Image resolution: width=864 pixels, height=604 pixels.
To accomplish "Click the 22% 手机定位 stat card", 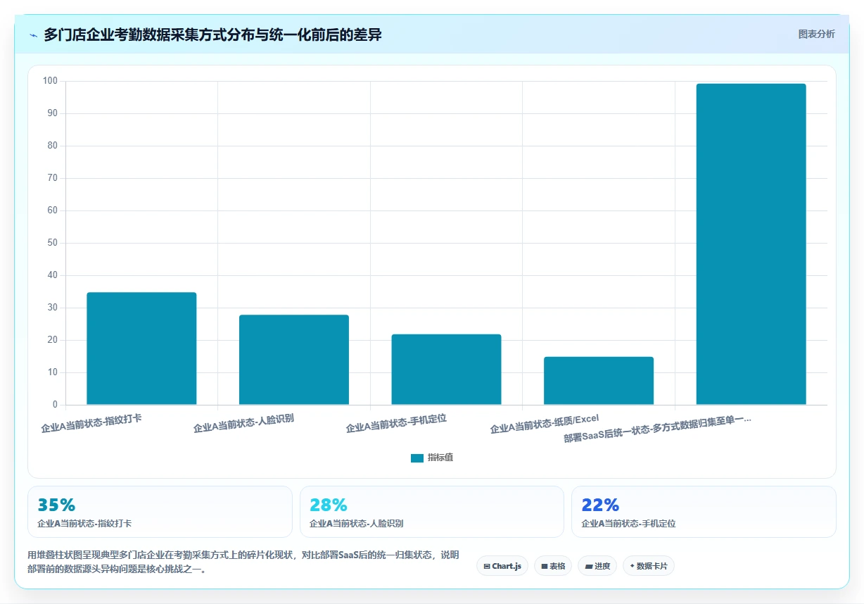I will (704, 512).
